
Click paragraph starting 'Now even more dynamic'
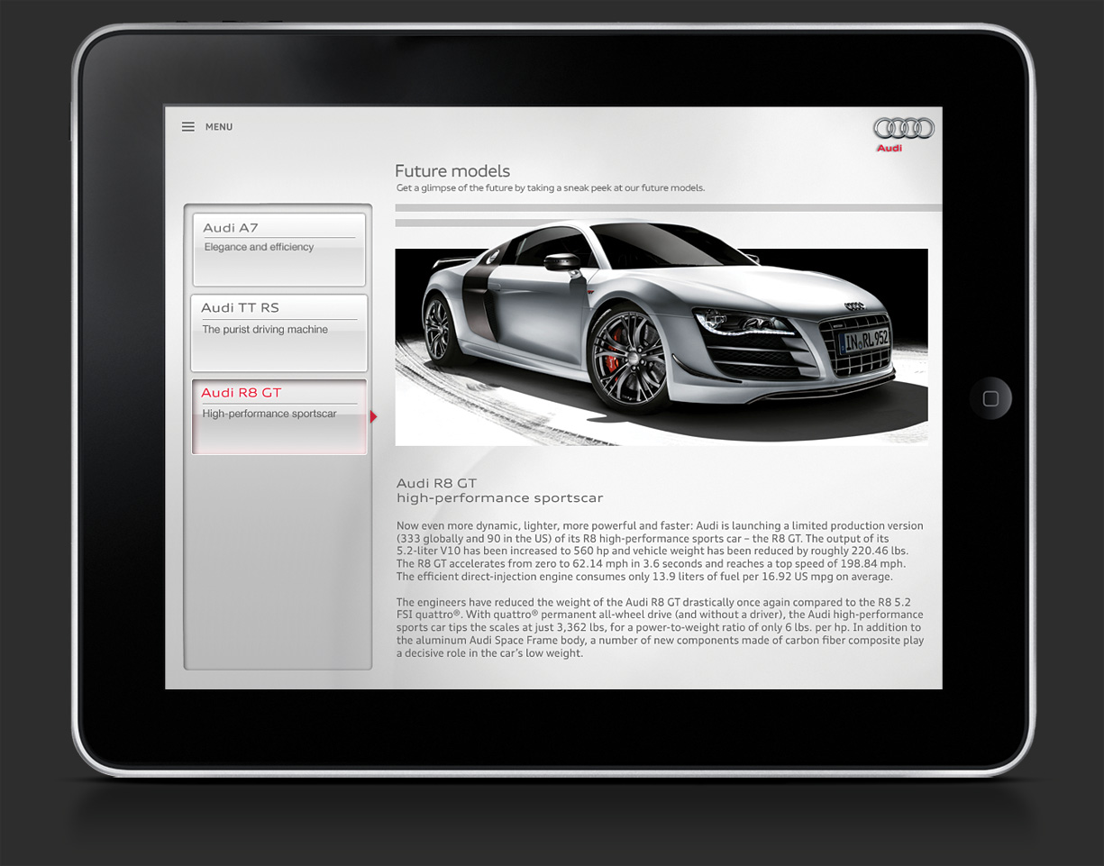[661, 552]
